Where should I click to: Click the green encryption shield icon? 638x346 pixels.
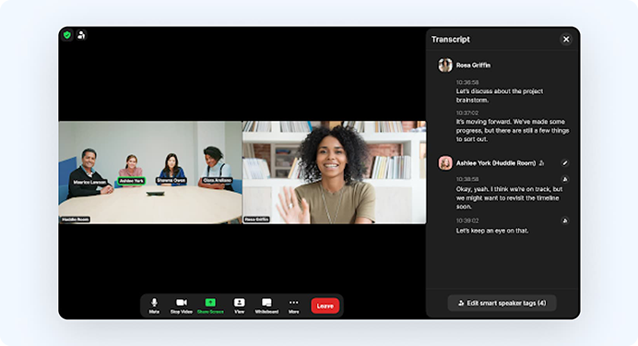pyautogui.click(x=67, y=35)
